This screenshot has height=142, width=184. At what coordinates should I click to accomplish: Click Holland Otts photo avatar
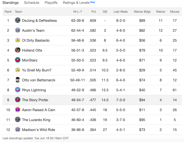pos(18,50)
